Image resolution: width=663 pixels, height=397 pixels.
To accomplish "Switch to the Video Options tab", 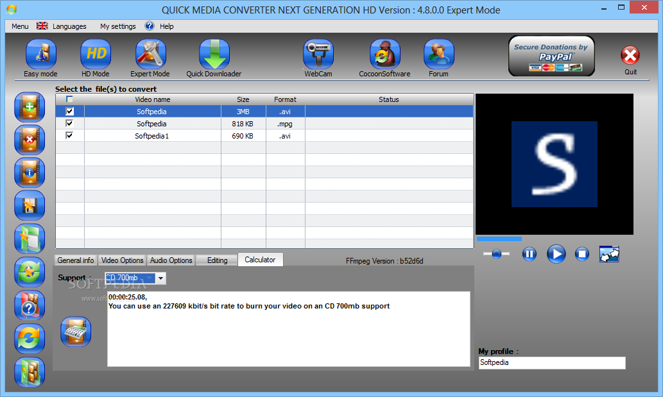I will point(122,260).
